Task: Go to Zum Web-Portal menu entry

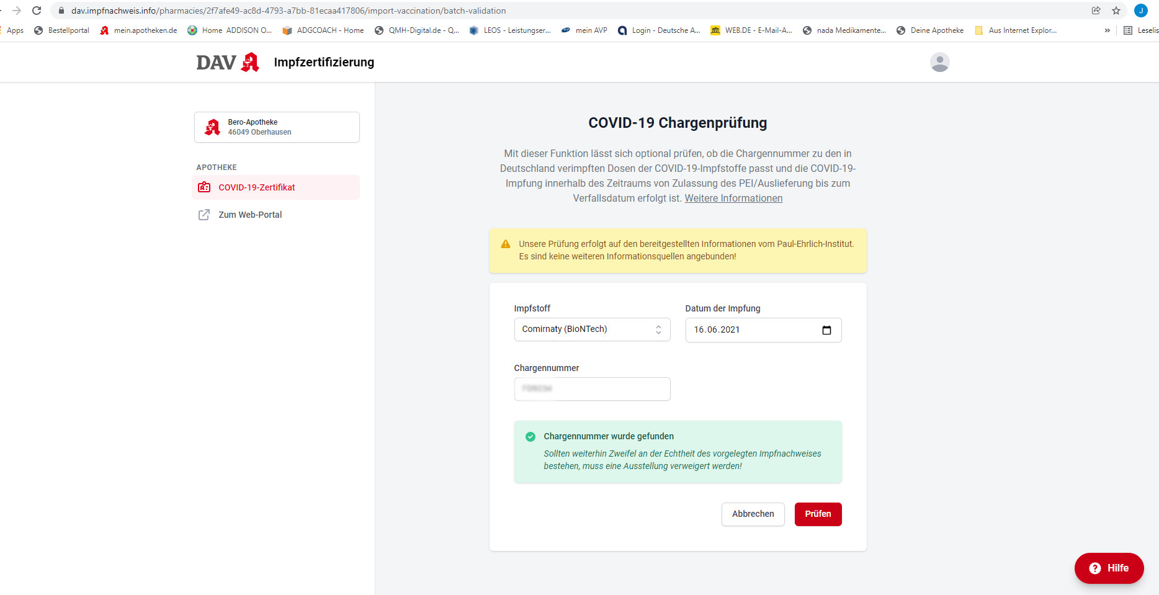Action: pyautogui.click(x=250, y=215)
